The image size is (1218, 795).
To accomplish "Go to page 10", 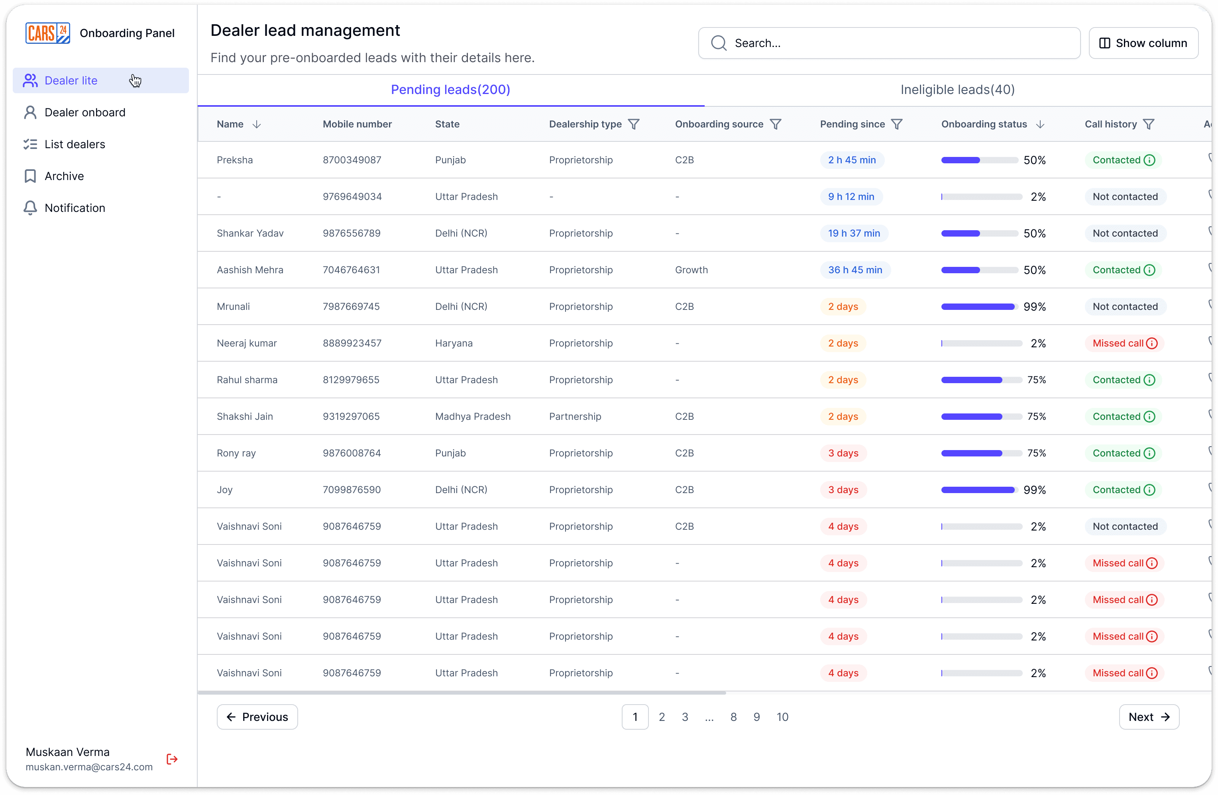I will pos(782,717).
